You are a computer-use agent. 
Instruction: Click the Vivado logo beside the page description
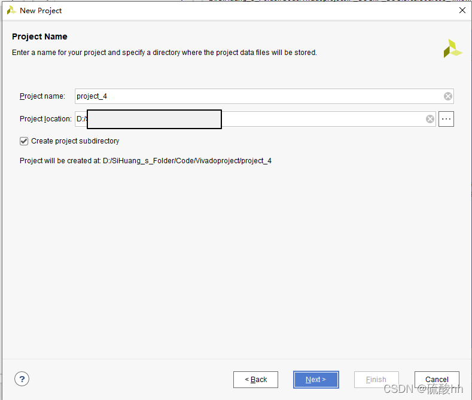pyautogui.click(x=452, y=48)
